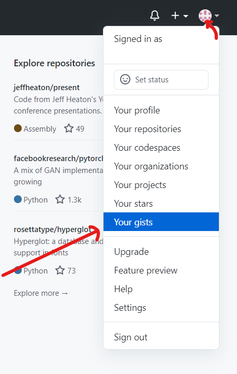This screenshot has height=374, width=237.
Task: Open the jeffheaton/present repository link
Action: [47, 88]
